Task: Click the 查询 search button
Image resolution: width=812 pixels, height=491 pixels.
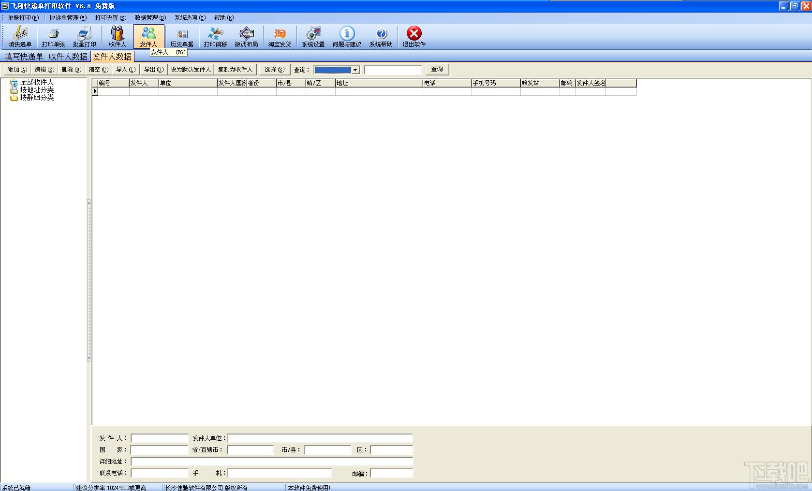Action: point(437,69)
